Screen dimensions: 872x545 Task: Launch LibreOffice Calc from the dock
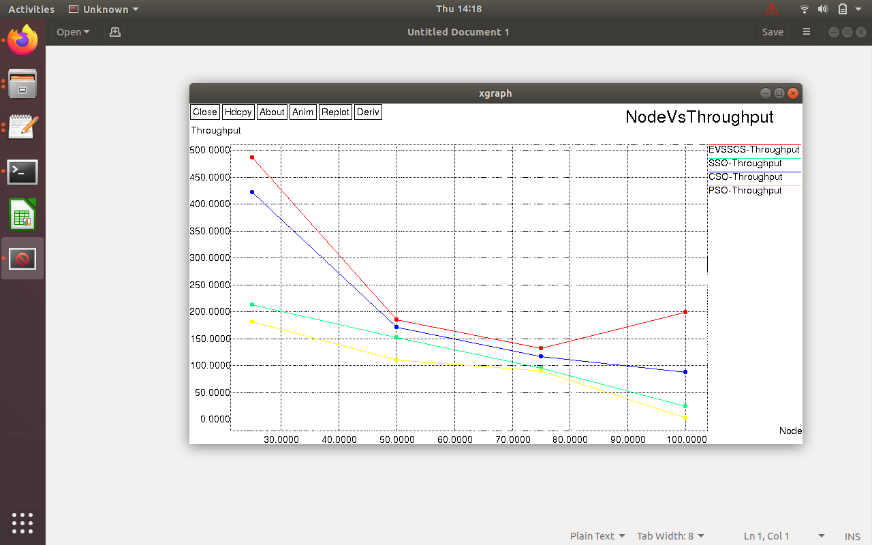22,215
